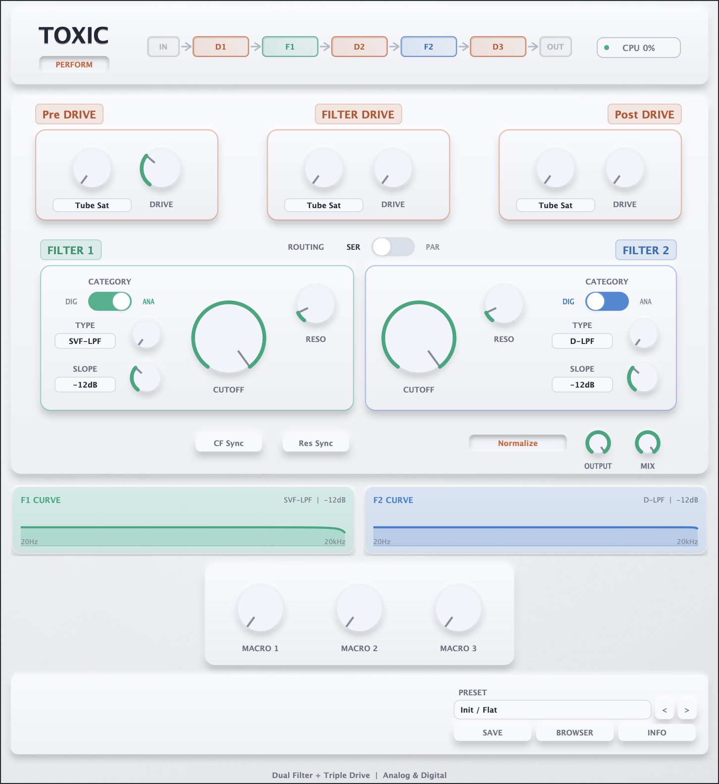Viewport: 719px width, 784px height.
Task: Click the F2 CURVE display
Action: tap(536, 520)
